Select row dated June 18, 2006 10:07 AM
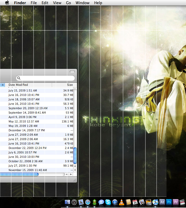Screen dimensions: 186x208 pos(37,99)
